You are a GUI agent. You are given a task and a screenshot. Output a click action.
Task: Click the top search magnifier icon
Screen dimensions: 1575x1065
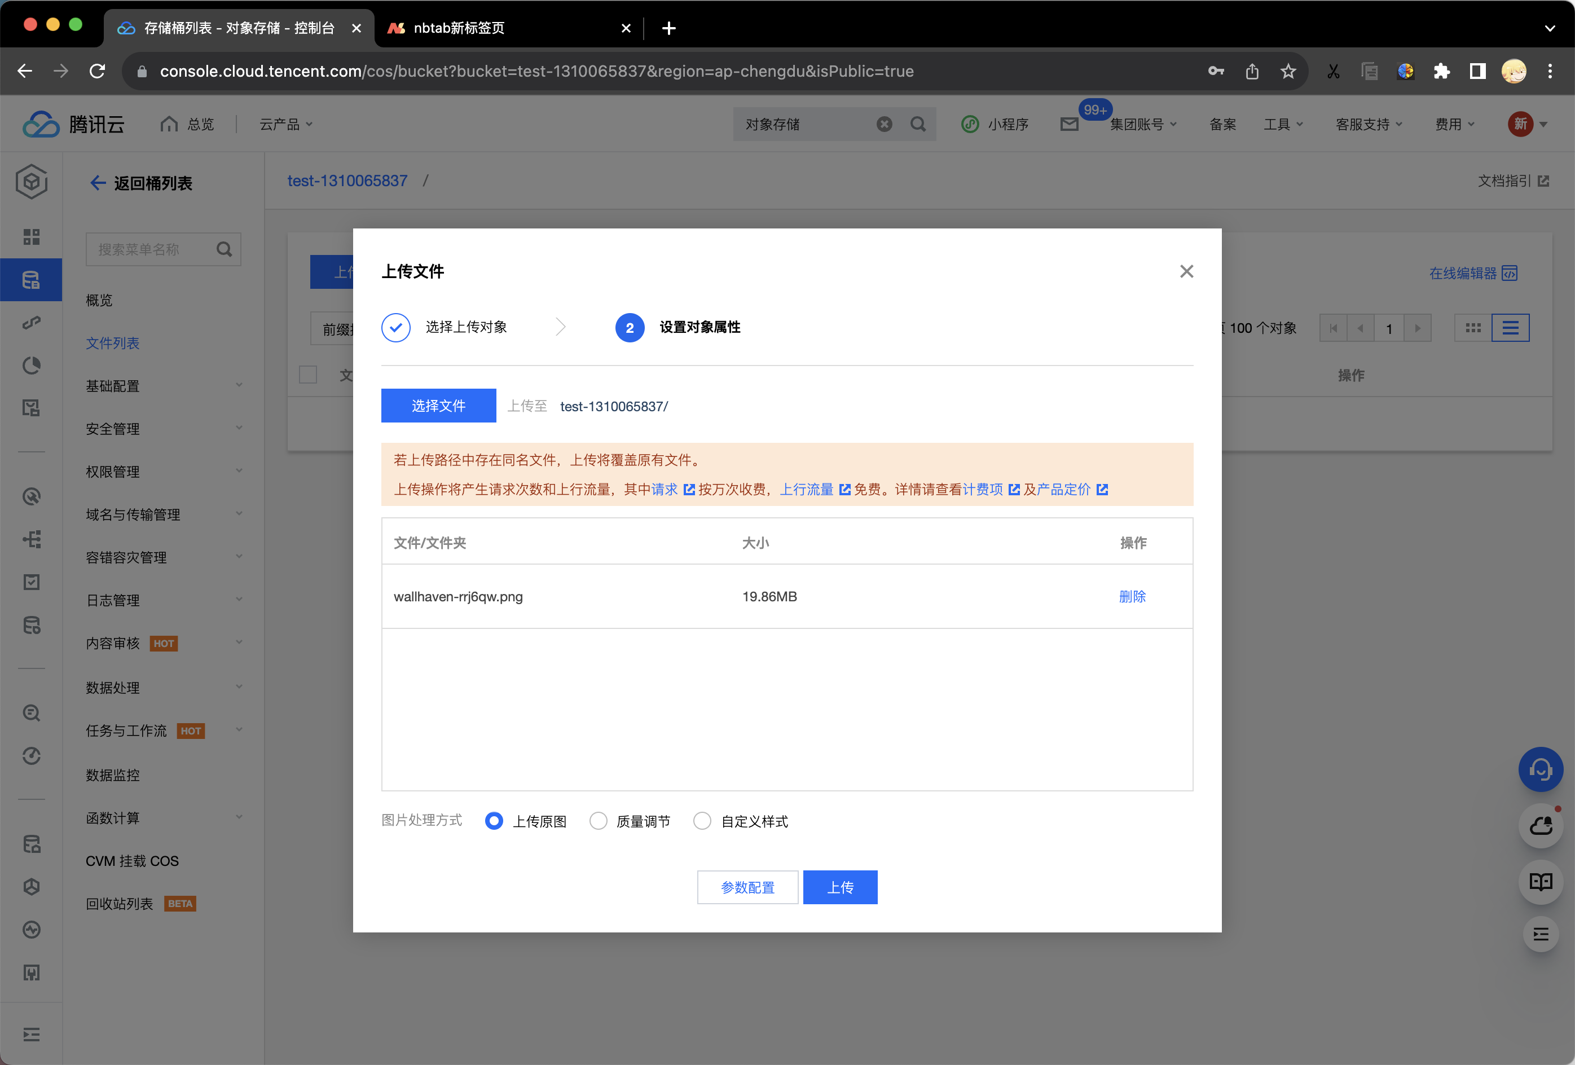tap(918, 124)
